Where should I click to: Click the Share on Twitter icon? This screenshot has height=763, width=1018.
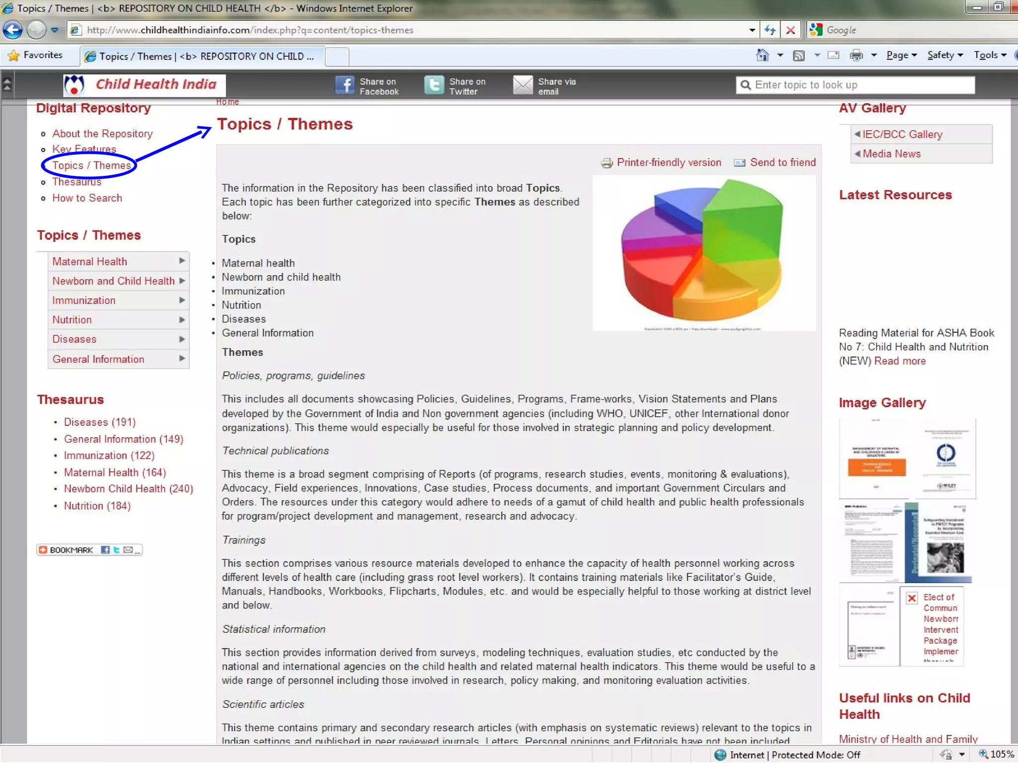tap(434, 85)
